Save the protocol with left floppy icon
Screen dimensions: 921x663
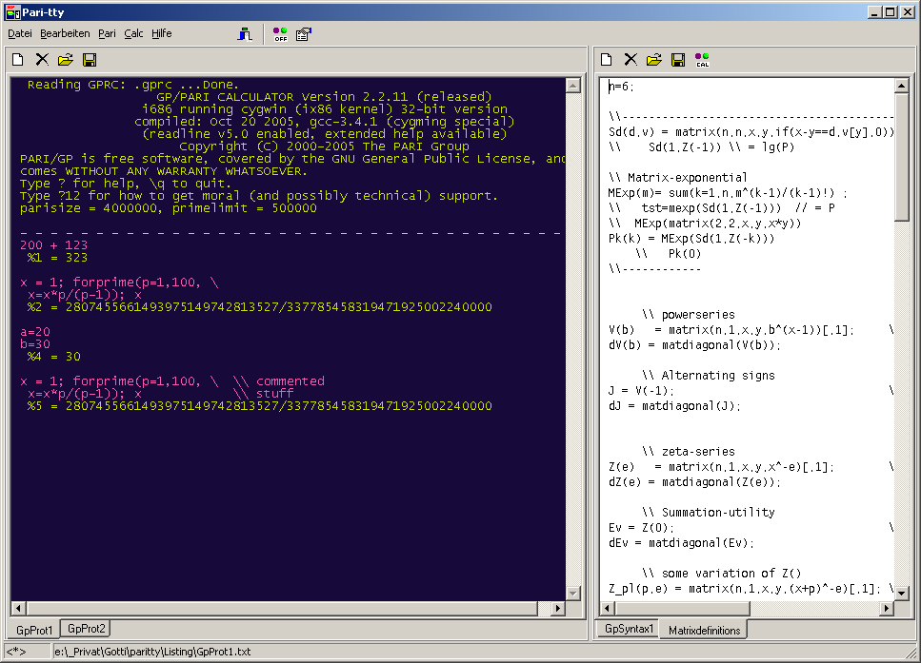point(90,60)
